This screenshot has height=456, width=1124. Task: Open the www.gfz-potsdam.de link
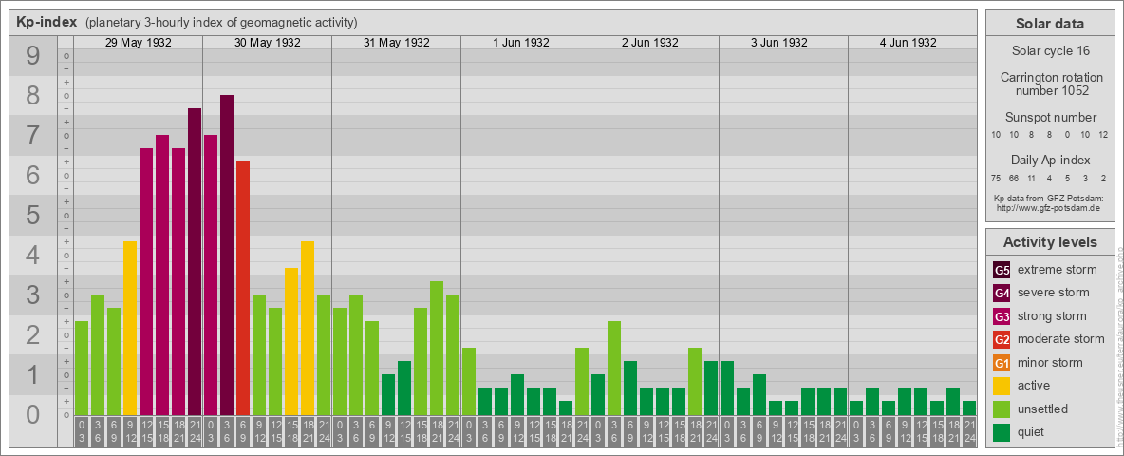tap(1050, 208)
